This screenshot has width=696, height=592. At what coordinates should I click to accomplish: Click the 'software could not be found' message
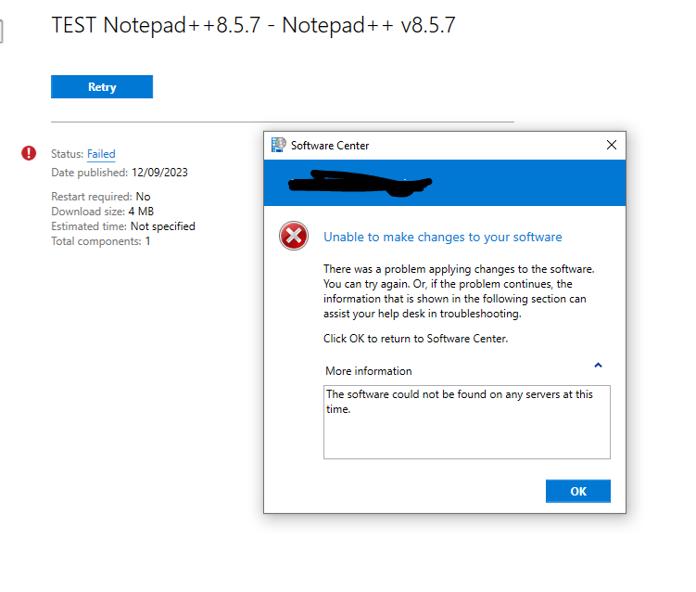click(460, 402)
